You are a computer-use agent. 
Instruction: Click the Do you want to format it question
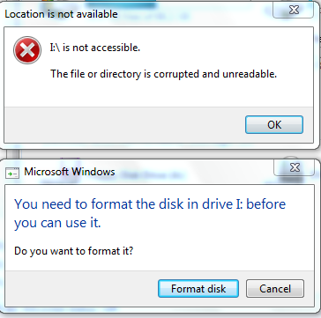pos(74,251)
